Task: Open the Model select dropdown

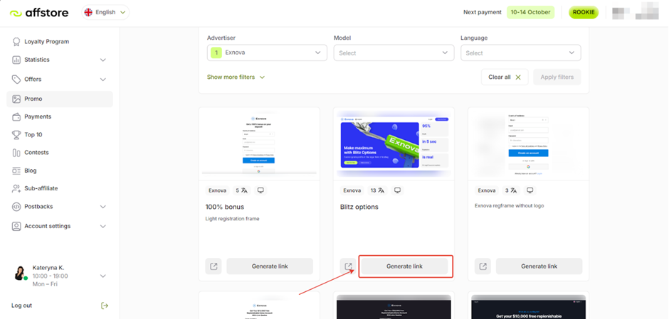Action: pyautogui.click(x=394, y=53)
